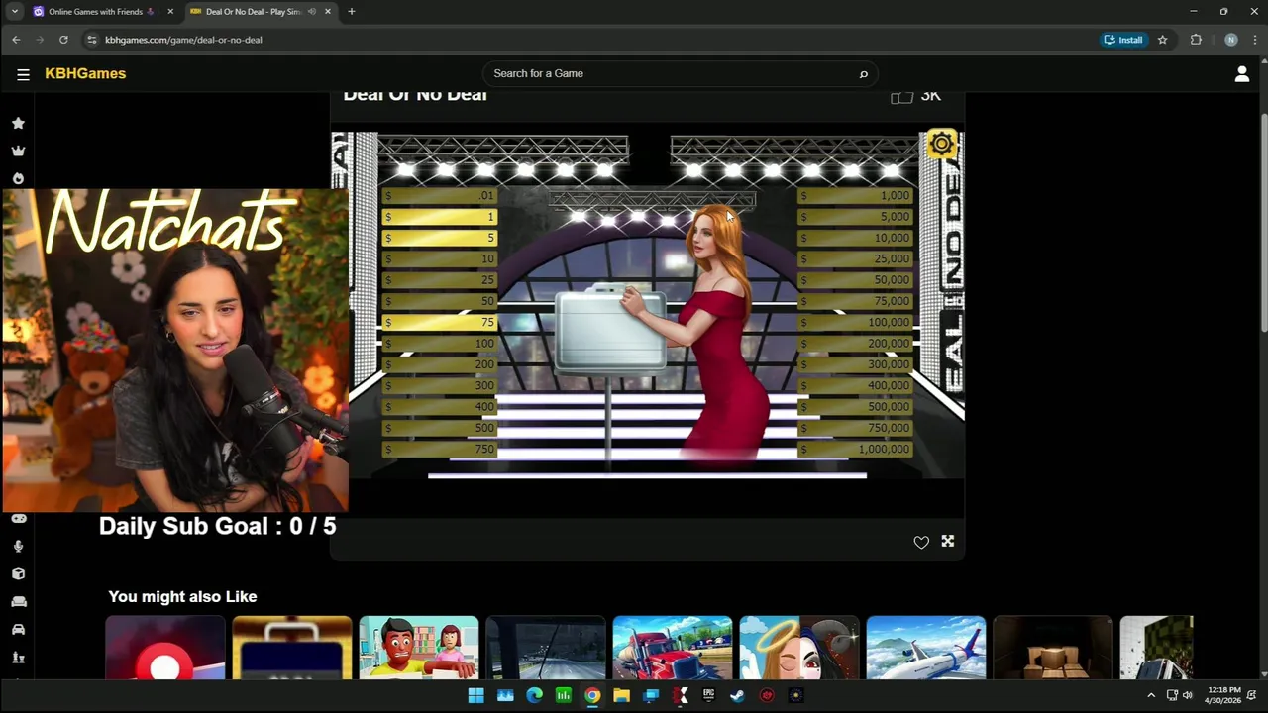This screenshot has height=713, width=1268.
Task: Click the $1,000,000 prize row
Action: (x=855, y=450)
